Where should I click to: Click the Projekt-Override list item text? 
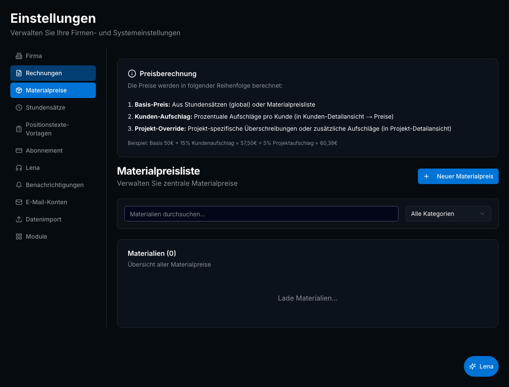289,129
